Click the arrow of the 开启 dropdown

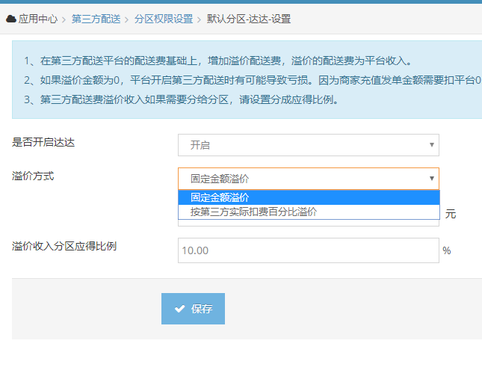pyautogui.click(x=431, y=145)
